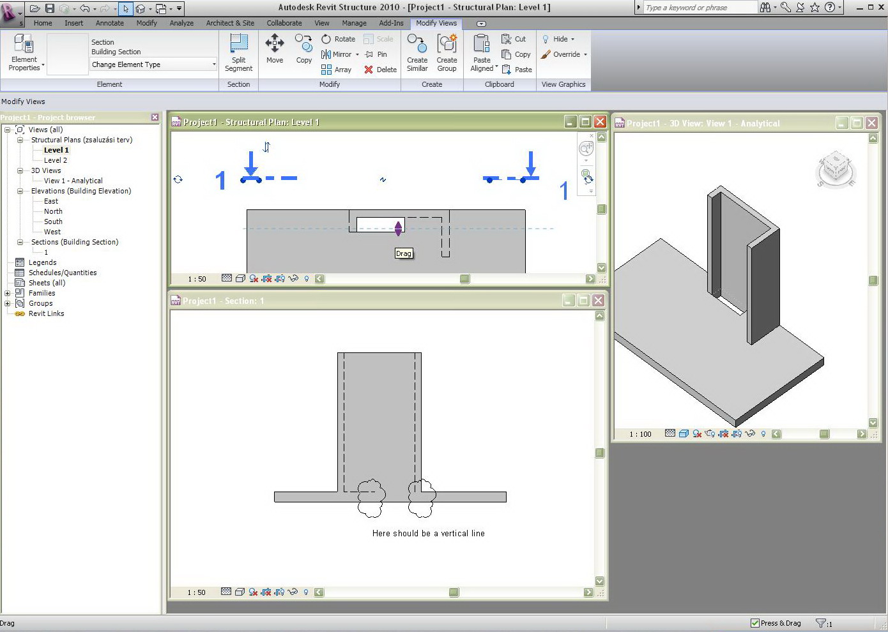Click the horizontal scrollbar thumb in Section 1 view
The width and height of the screenshot is (888, 632).
454,592
